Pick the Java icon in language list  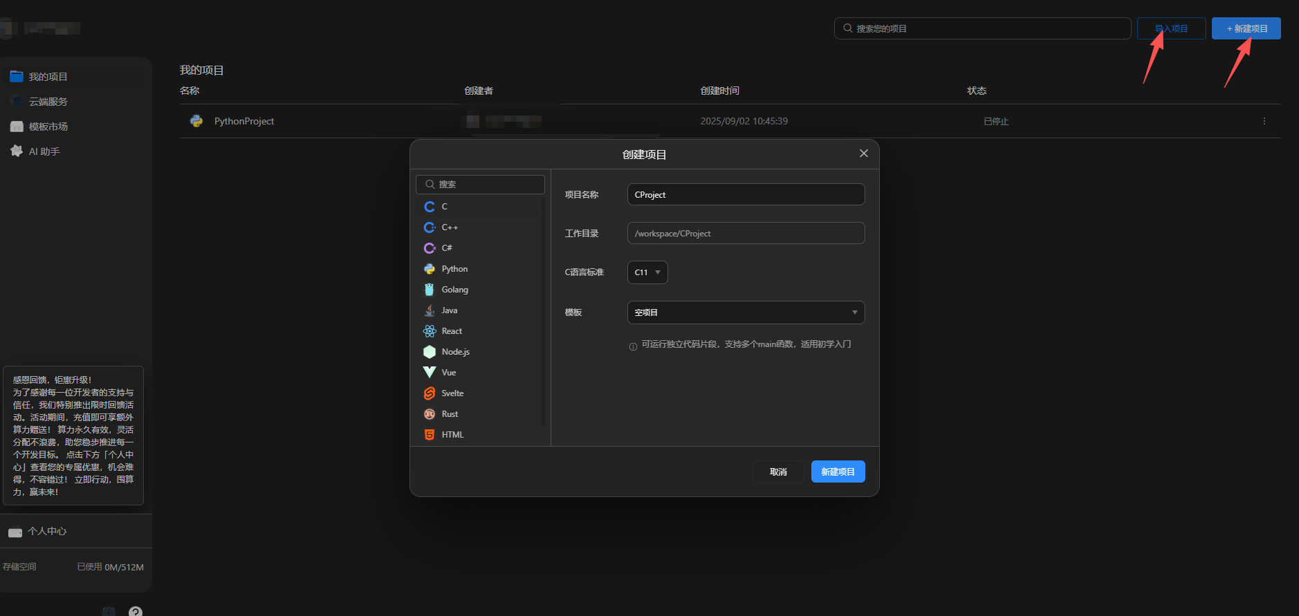pyautogui.click(x=430, y=310)
